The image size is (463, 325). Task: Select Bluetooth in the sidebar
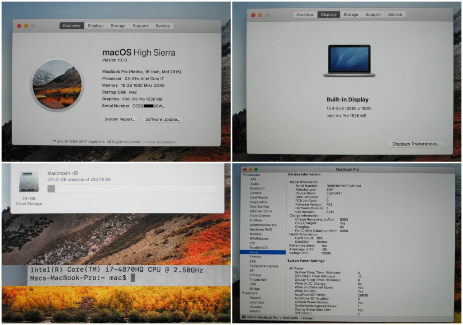pos(257,188)
